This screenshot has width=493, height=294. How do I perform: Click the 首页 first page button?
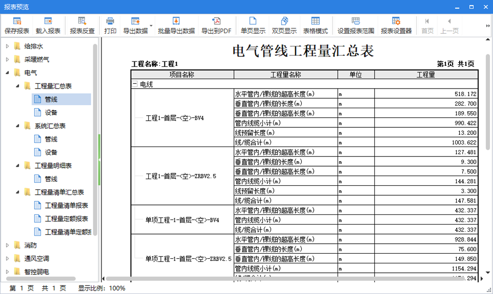427,25
